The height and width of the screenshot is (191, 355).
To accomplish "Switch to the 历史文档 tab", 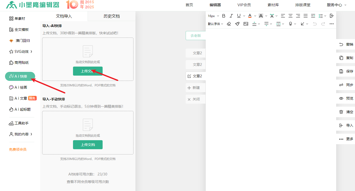I will coord(112,16).
